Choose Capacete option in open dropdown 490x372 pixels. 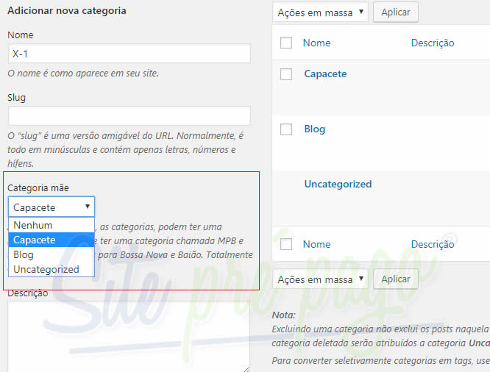pos(35,240)
